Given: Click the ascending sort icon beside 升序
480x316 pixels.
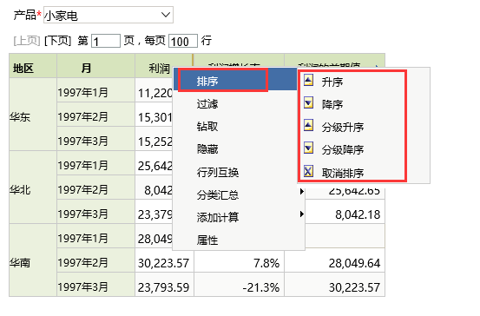Looking at the screenshot, I should (308, 81).
